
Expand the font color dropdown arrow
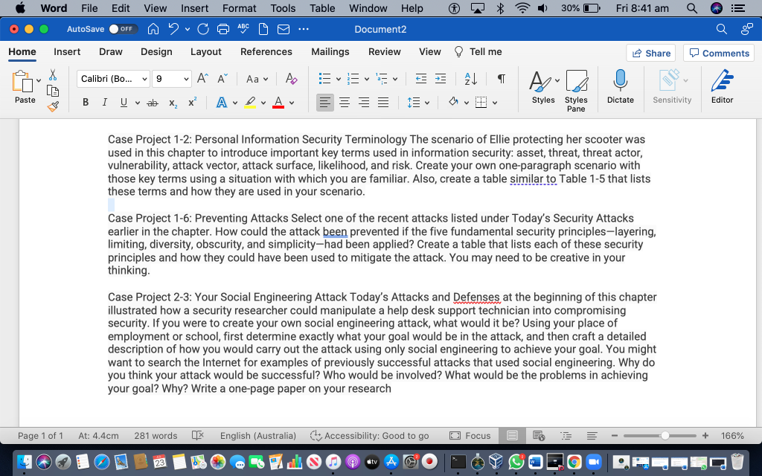click(x=291, y=102)
